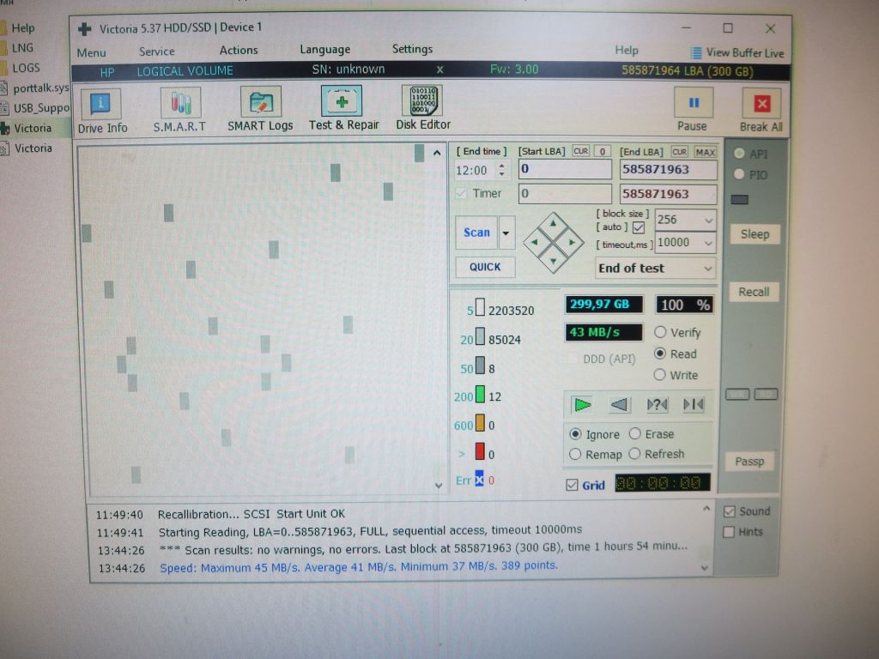
Task: Open the Scan button dropdown arrow
Action: click(x=506, y=233)
